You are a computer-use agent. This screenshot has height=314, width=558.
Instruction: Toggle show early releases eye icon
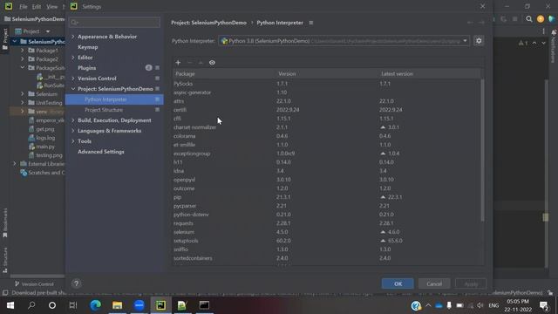point(212,63)
